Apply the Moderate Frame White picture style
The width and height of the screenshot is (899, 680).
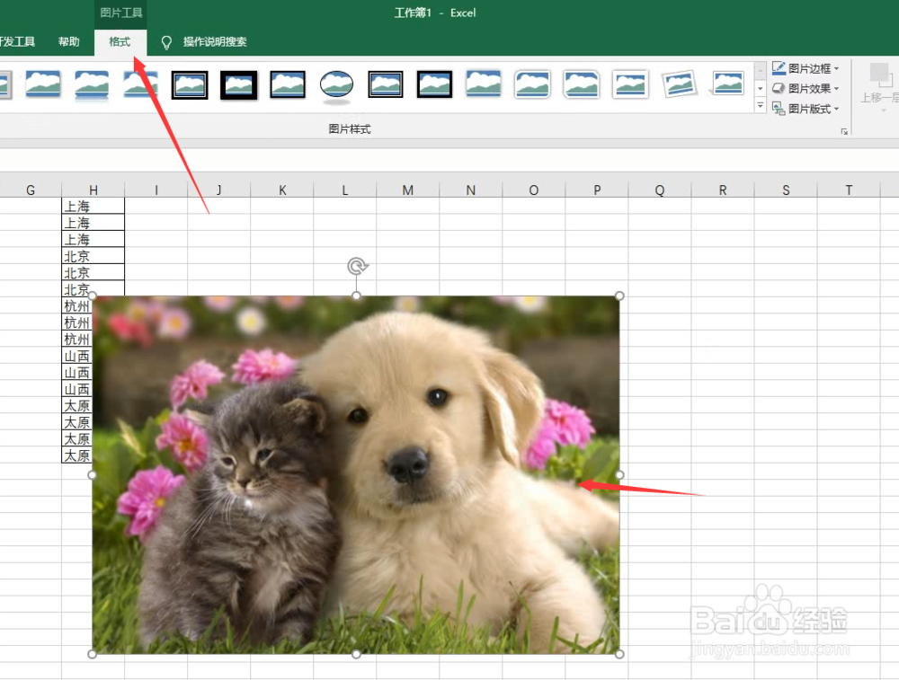pyautogui.click(x=630, y=84)
